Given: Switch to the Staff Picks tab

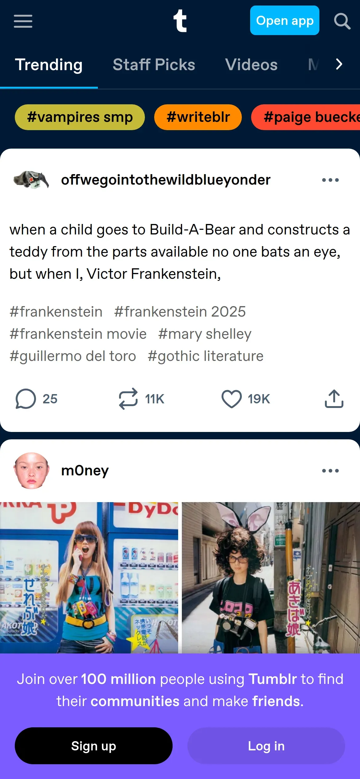Looking at the screenshot, I should click(x=154, y=65).
